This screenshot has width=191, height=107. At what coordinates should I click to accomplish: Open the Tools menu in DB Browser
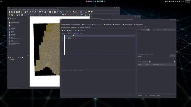click(72, 22)
